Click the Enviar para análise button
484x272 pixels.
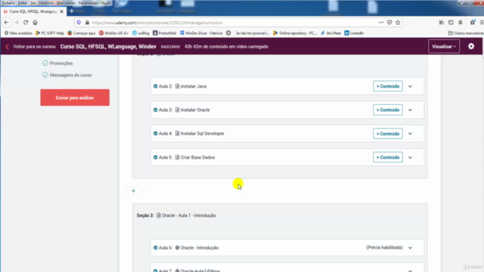coord(75,97)
